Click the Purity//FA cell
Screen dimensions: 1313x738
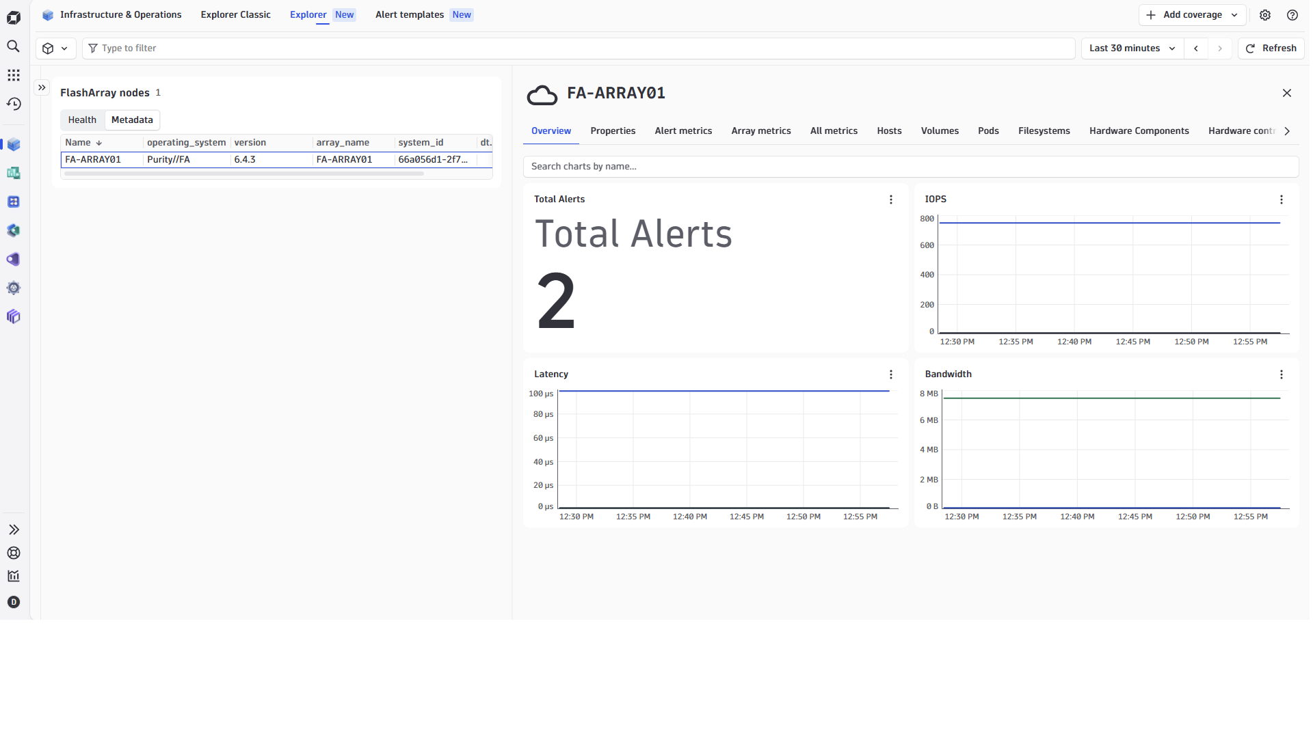tap(186, 160)
